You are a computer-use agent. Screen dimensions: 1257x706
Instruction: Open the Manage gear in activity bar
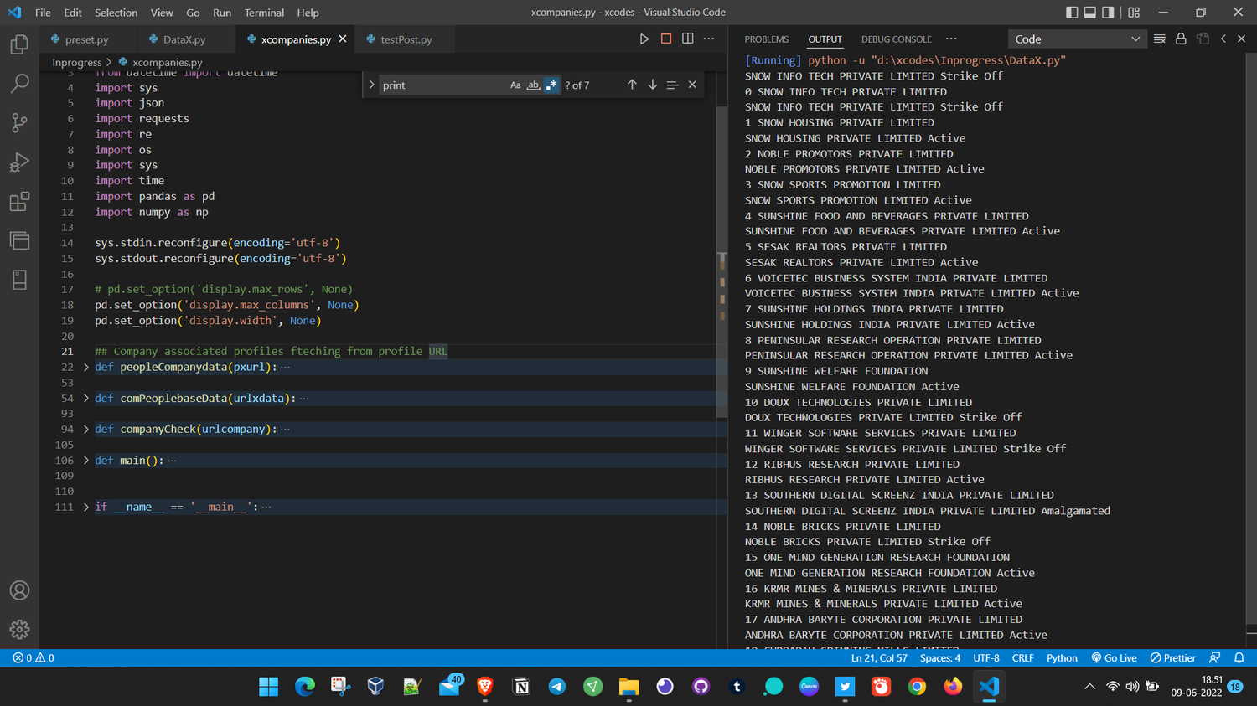coord(19,629)
